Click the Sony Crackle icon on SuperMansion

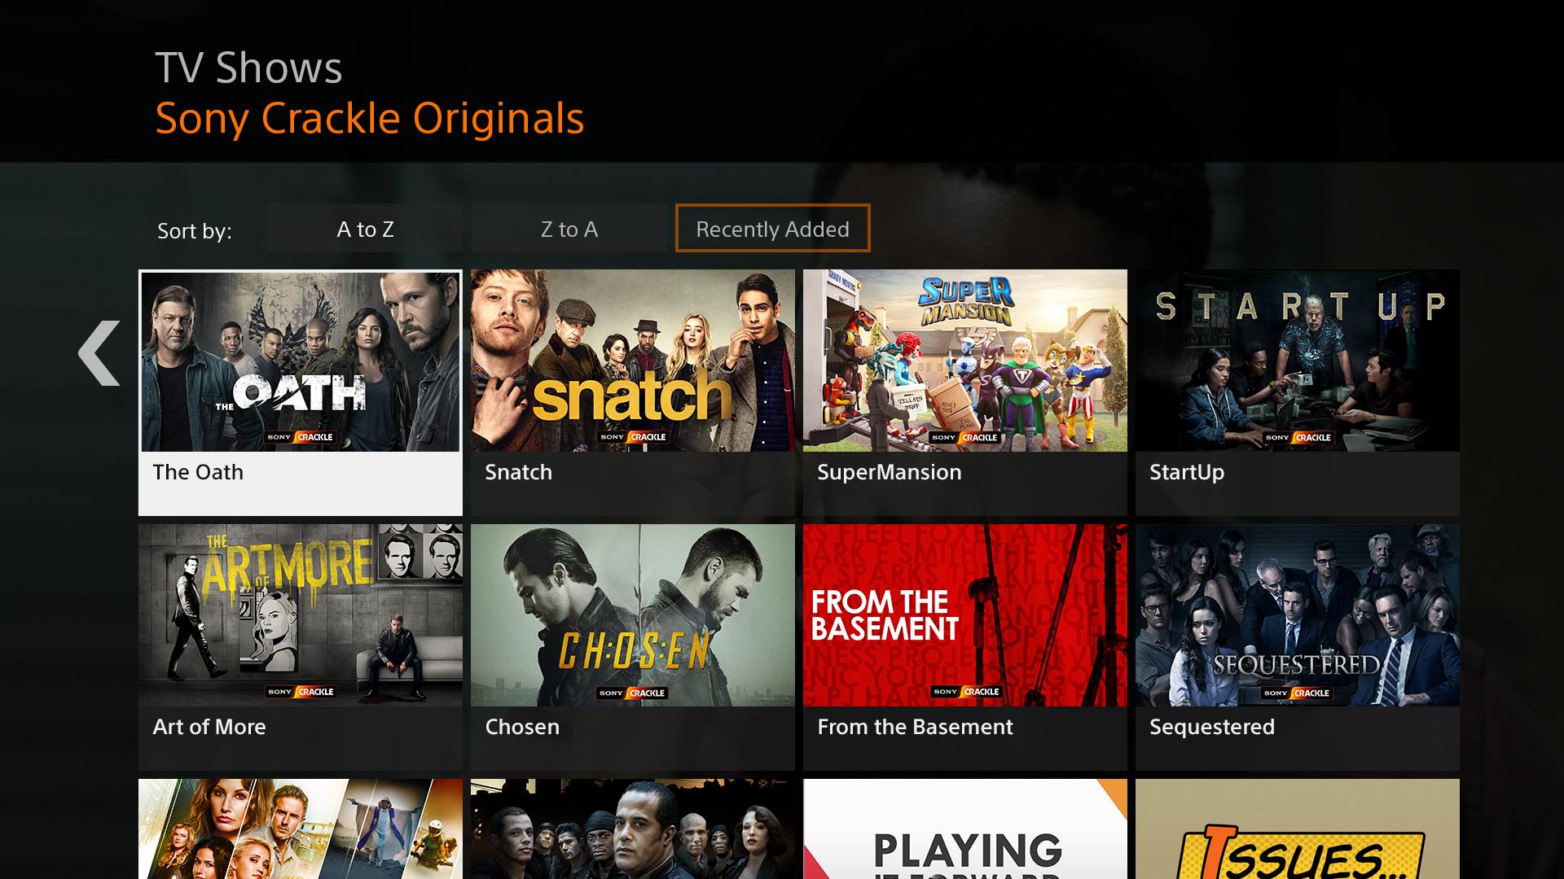(964, 438)
